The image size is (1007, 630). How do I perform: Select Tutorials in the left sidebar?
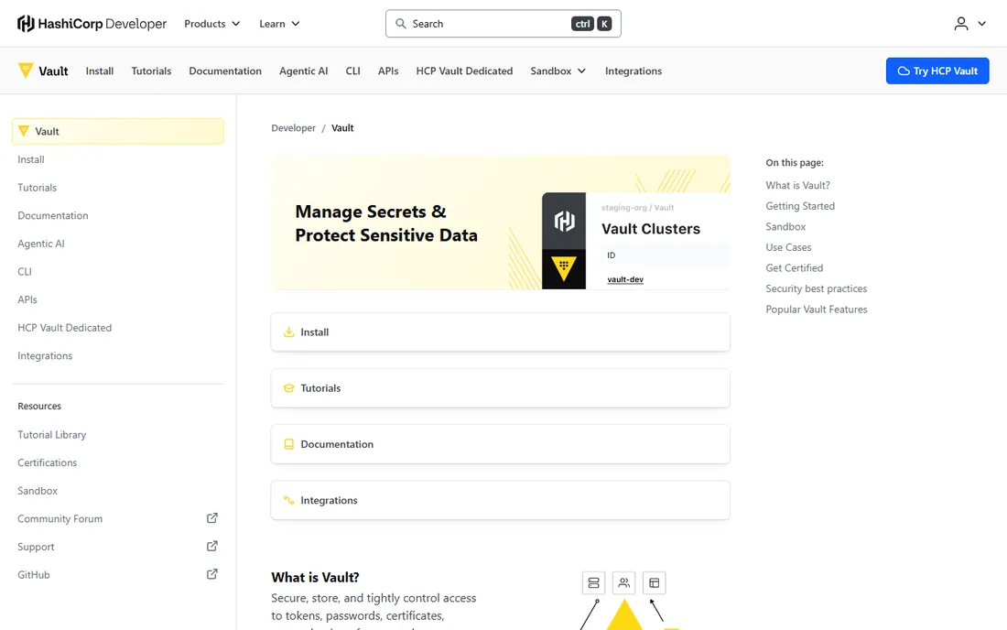(x=38, y=188)
